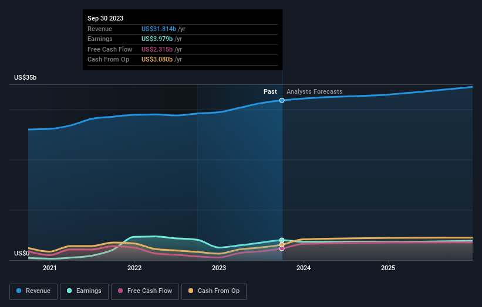This screenshot has width=482, height=307.
Task: Click the 2021 x-axis label
Action: tap(50, 268)
